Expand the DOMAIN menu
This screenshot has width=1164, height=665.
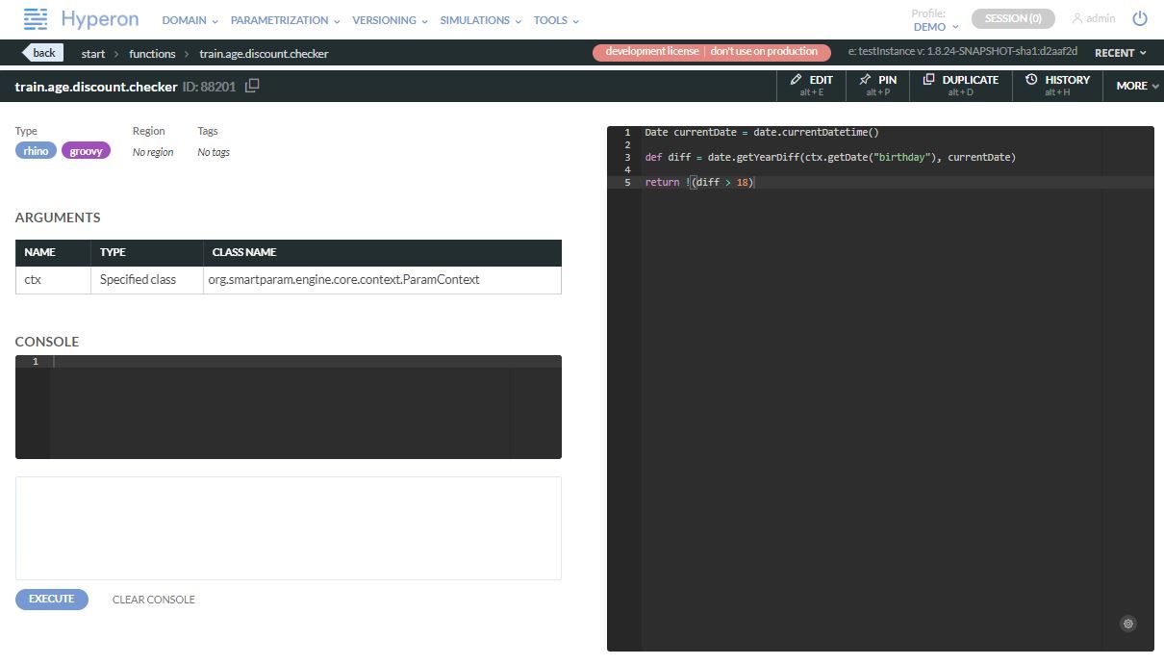pos(190,20)
